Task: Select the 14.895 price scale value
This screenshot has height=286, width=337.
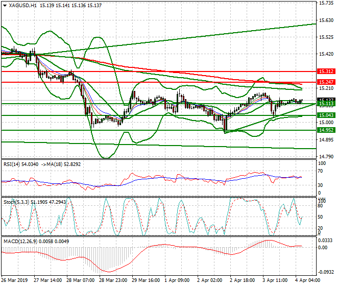Action: point(326,140)
